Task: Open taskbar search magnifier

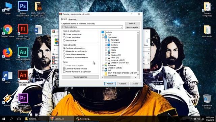Action: (11, 119)
